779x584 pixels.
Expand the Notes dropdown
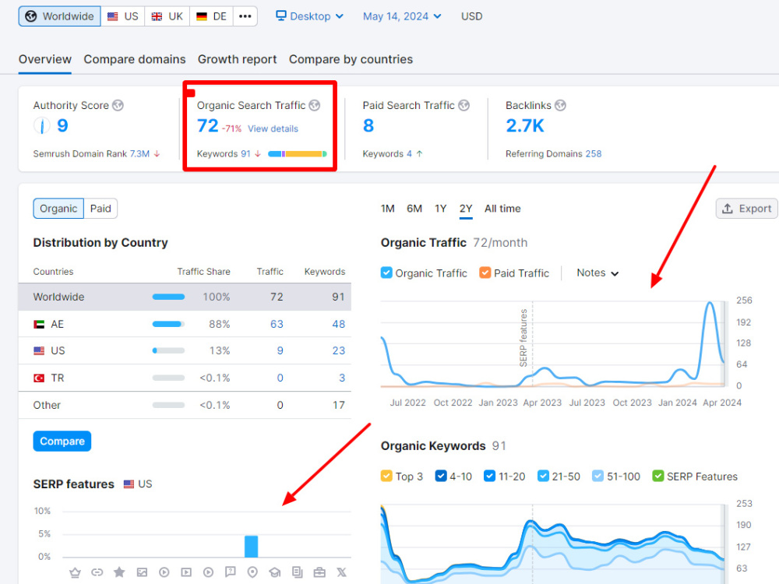(x=597, y=273)
